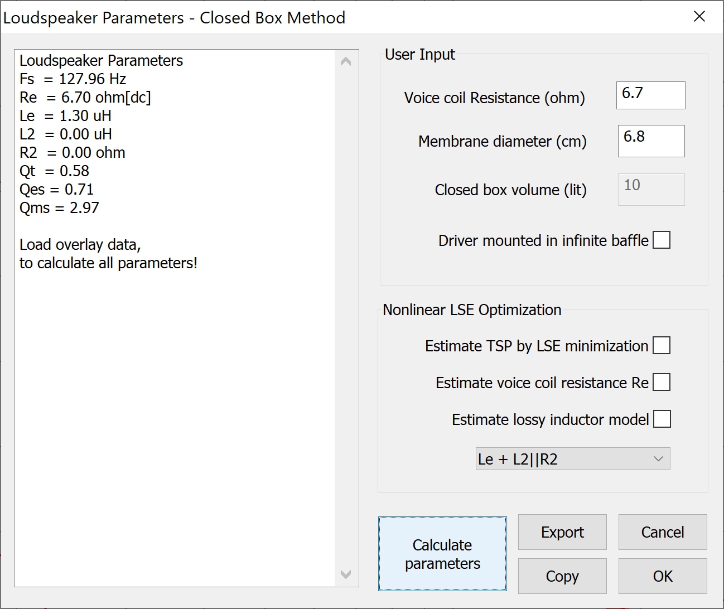724x609 pixels.
Task: Click the results panel scrollbar track
Action: point(346,318)
